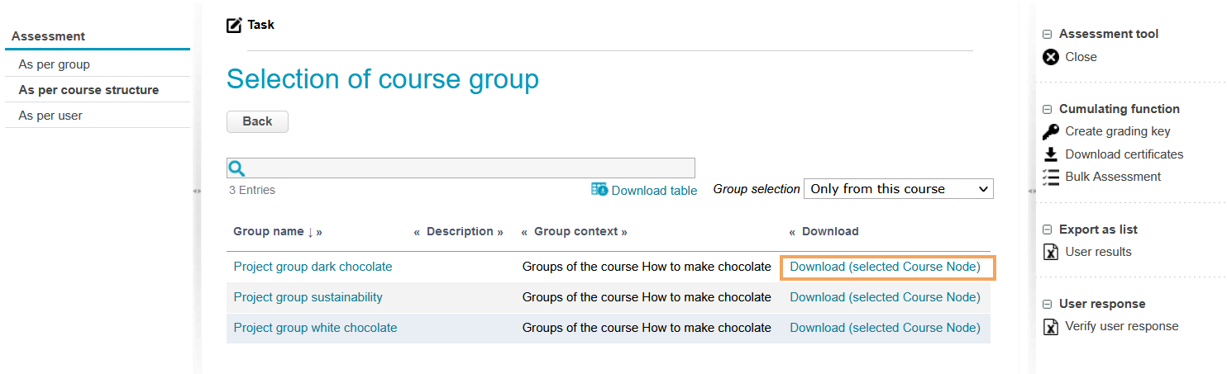Screen dimensions: 1227x374
Task: Click the Download table icon
Action: click(599, 189)
